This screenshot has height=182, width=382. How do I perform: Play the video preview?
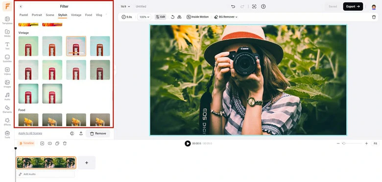188,143
